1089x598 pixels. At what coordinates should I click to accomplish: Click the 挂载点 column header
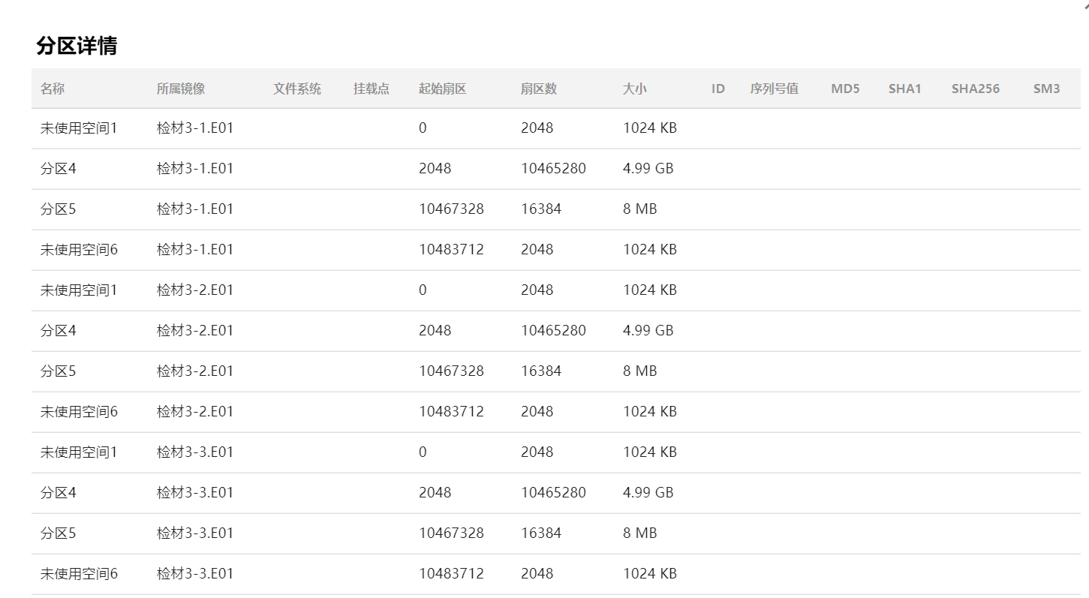point(372,89)
